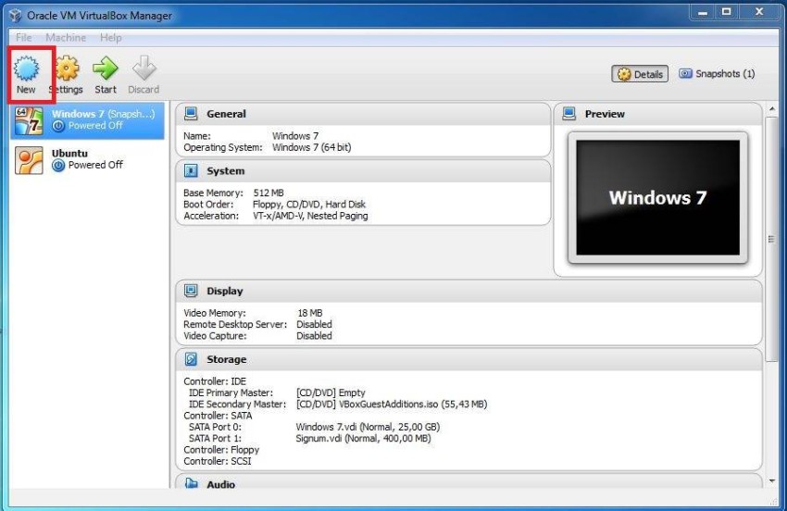Click the Base Memory value 512 MB
The height and width of the screenshot is (511, 787).
(269, 193)
